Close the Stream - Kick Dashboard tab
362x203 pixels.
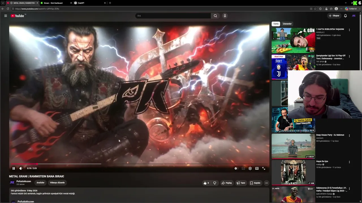pos(71,3)
